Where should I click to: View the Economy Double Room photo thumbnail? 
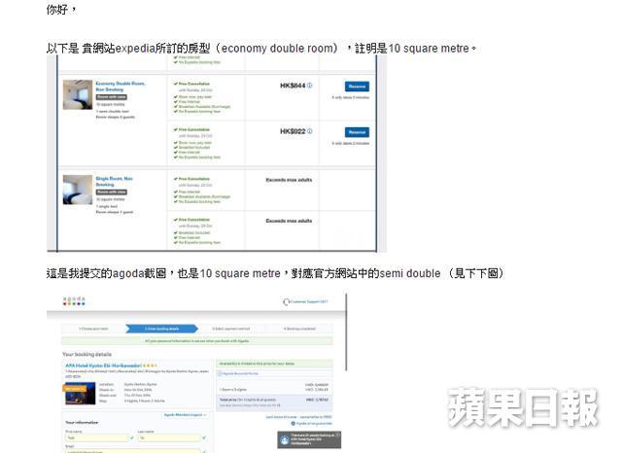78,94
